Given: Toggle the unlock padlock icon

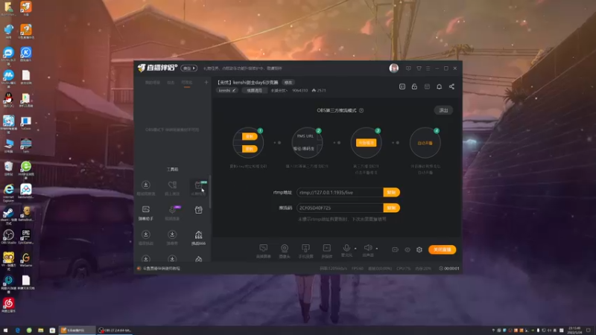Looking at the screenshot, I should coord(414,86).
